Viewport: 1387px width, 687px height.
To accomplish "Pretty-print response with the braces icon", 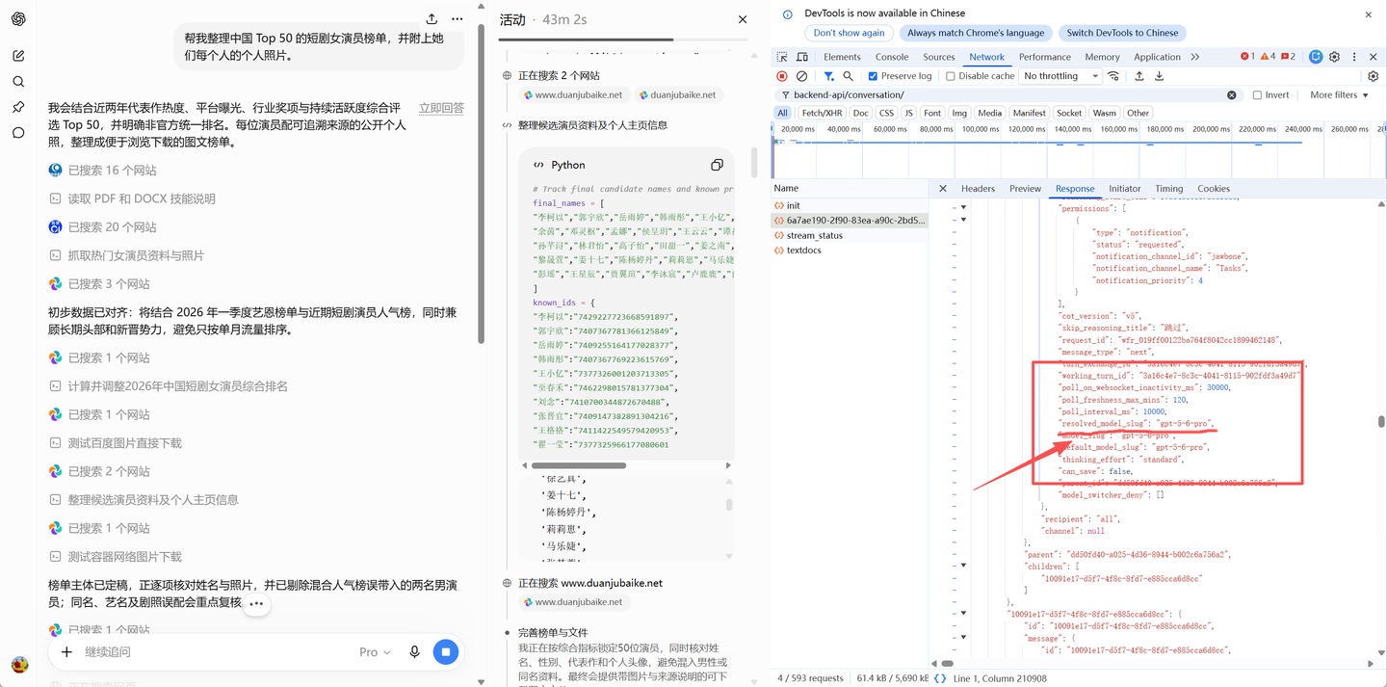I will pyautogui.click(x=940, y=678).
